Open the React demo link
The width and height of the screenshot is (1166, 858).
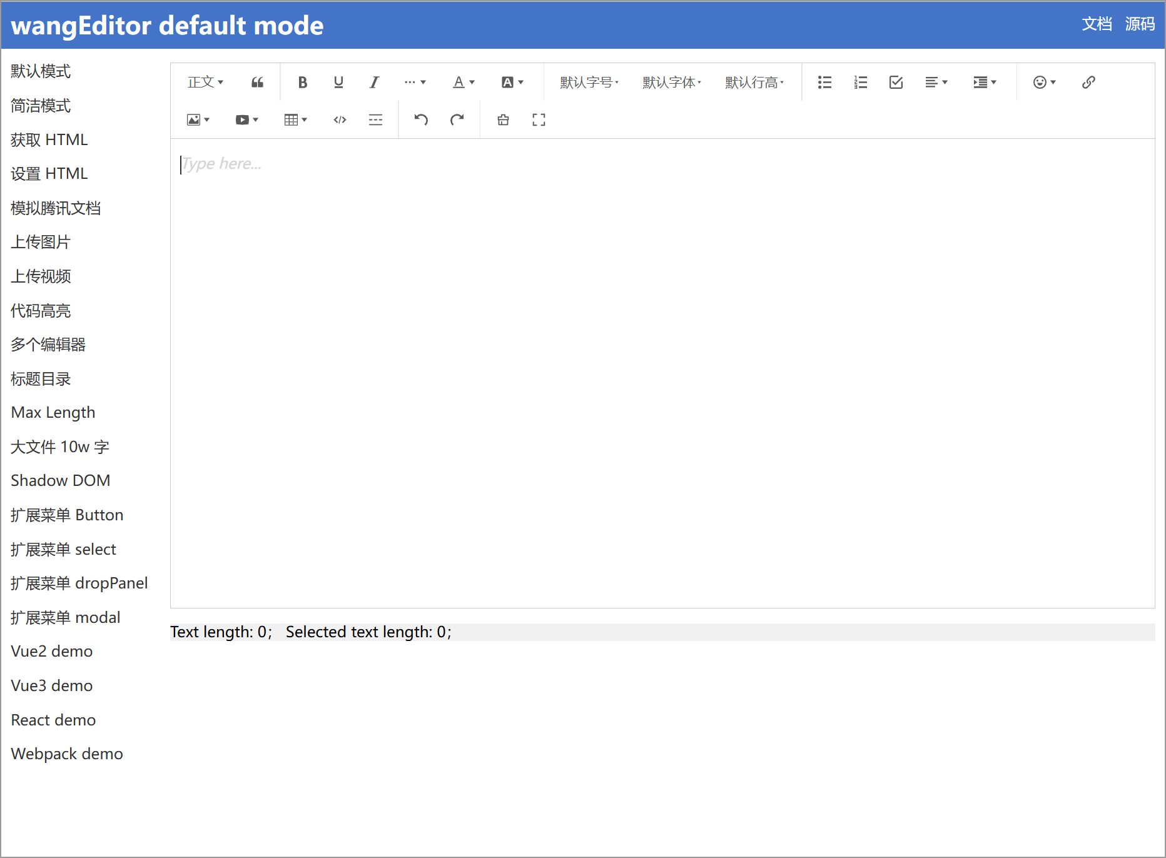(x=53, y=720)
